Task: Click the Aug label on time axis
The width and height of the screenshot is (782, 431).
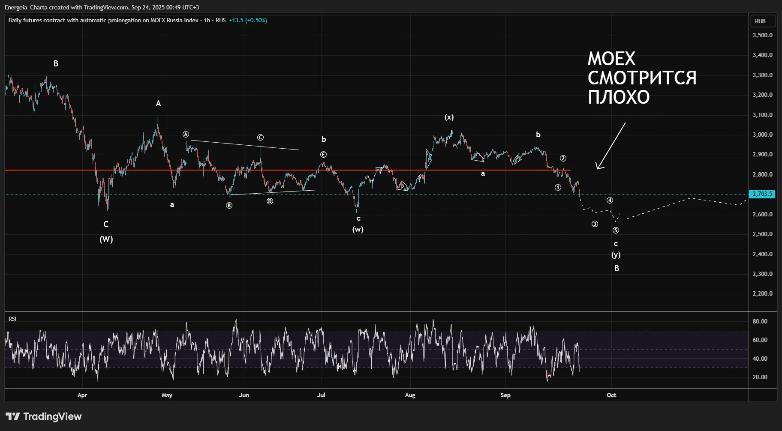Action: click(410, 395)
